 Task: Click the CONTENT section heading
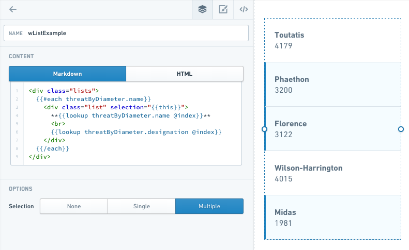pos(21,57)
